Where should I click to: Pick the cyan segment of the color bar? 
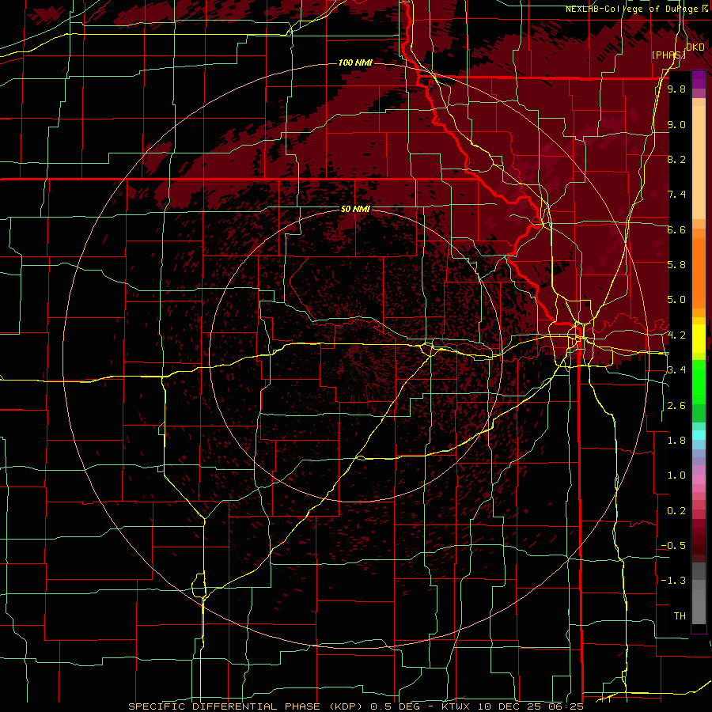click(x=699, y=435)
